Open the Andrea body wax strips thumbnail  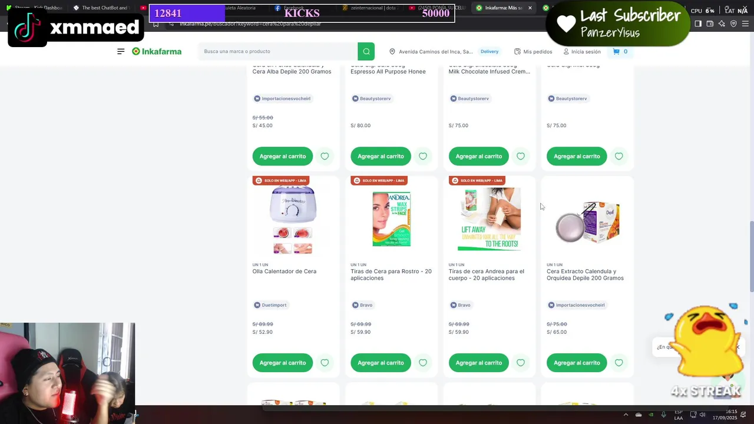pos(489,219)
